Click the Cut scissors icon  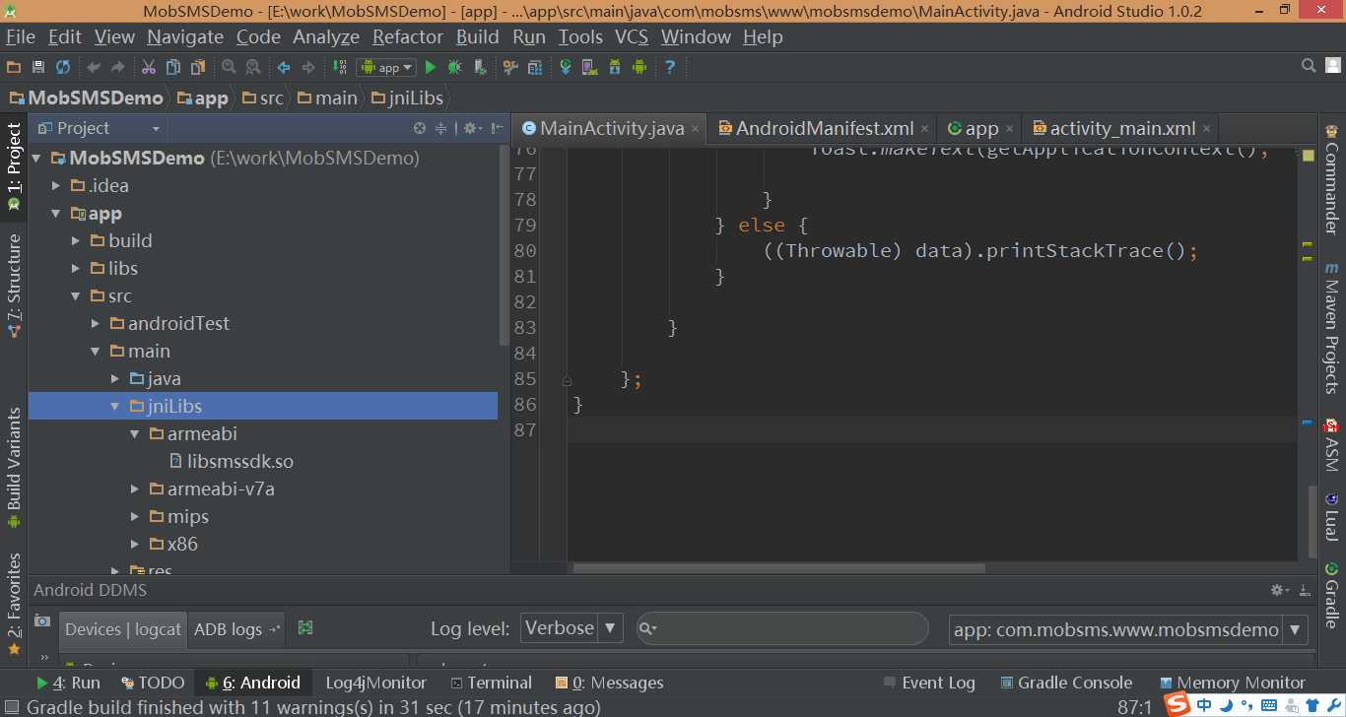(149, 67)
